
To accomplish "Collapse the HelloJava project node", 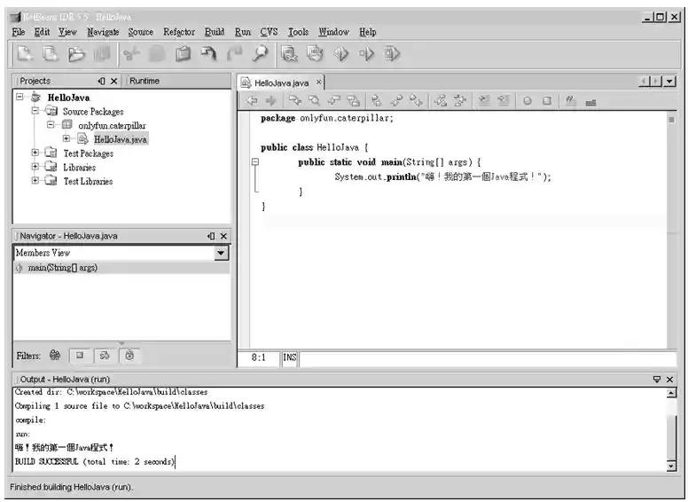I will point(20,96).
